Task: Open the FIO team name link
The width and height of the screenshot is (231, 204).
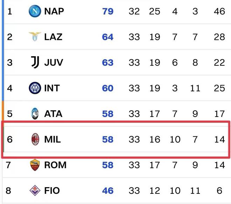Action: 52,191
